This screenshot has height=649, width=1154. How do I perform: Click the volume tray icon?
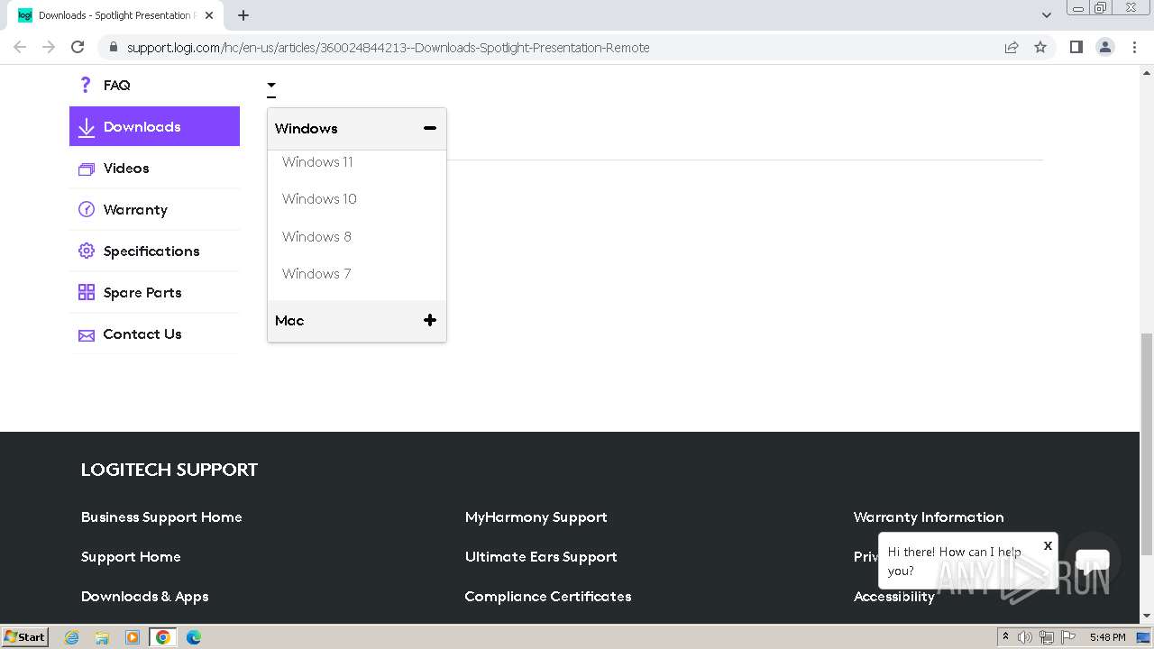[1025, 637]
